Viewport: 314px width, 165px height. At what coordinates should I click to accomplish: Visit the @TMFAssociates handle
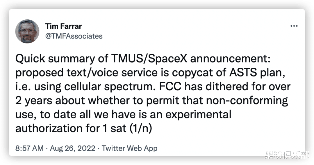(x=74, y=36)
